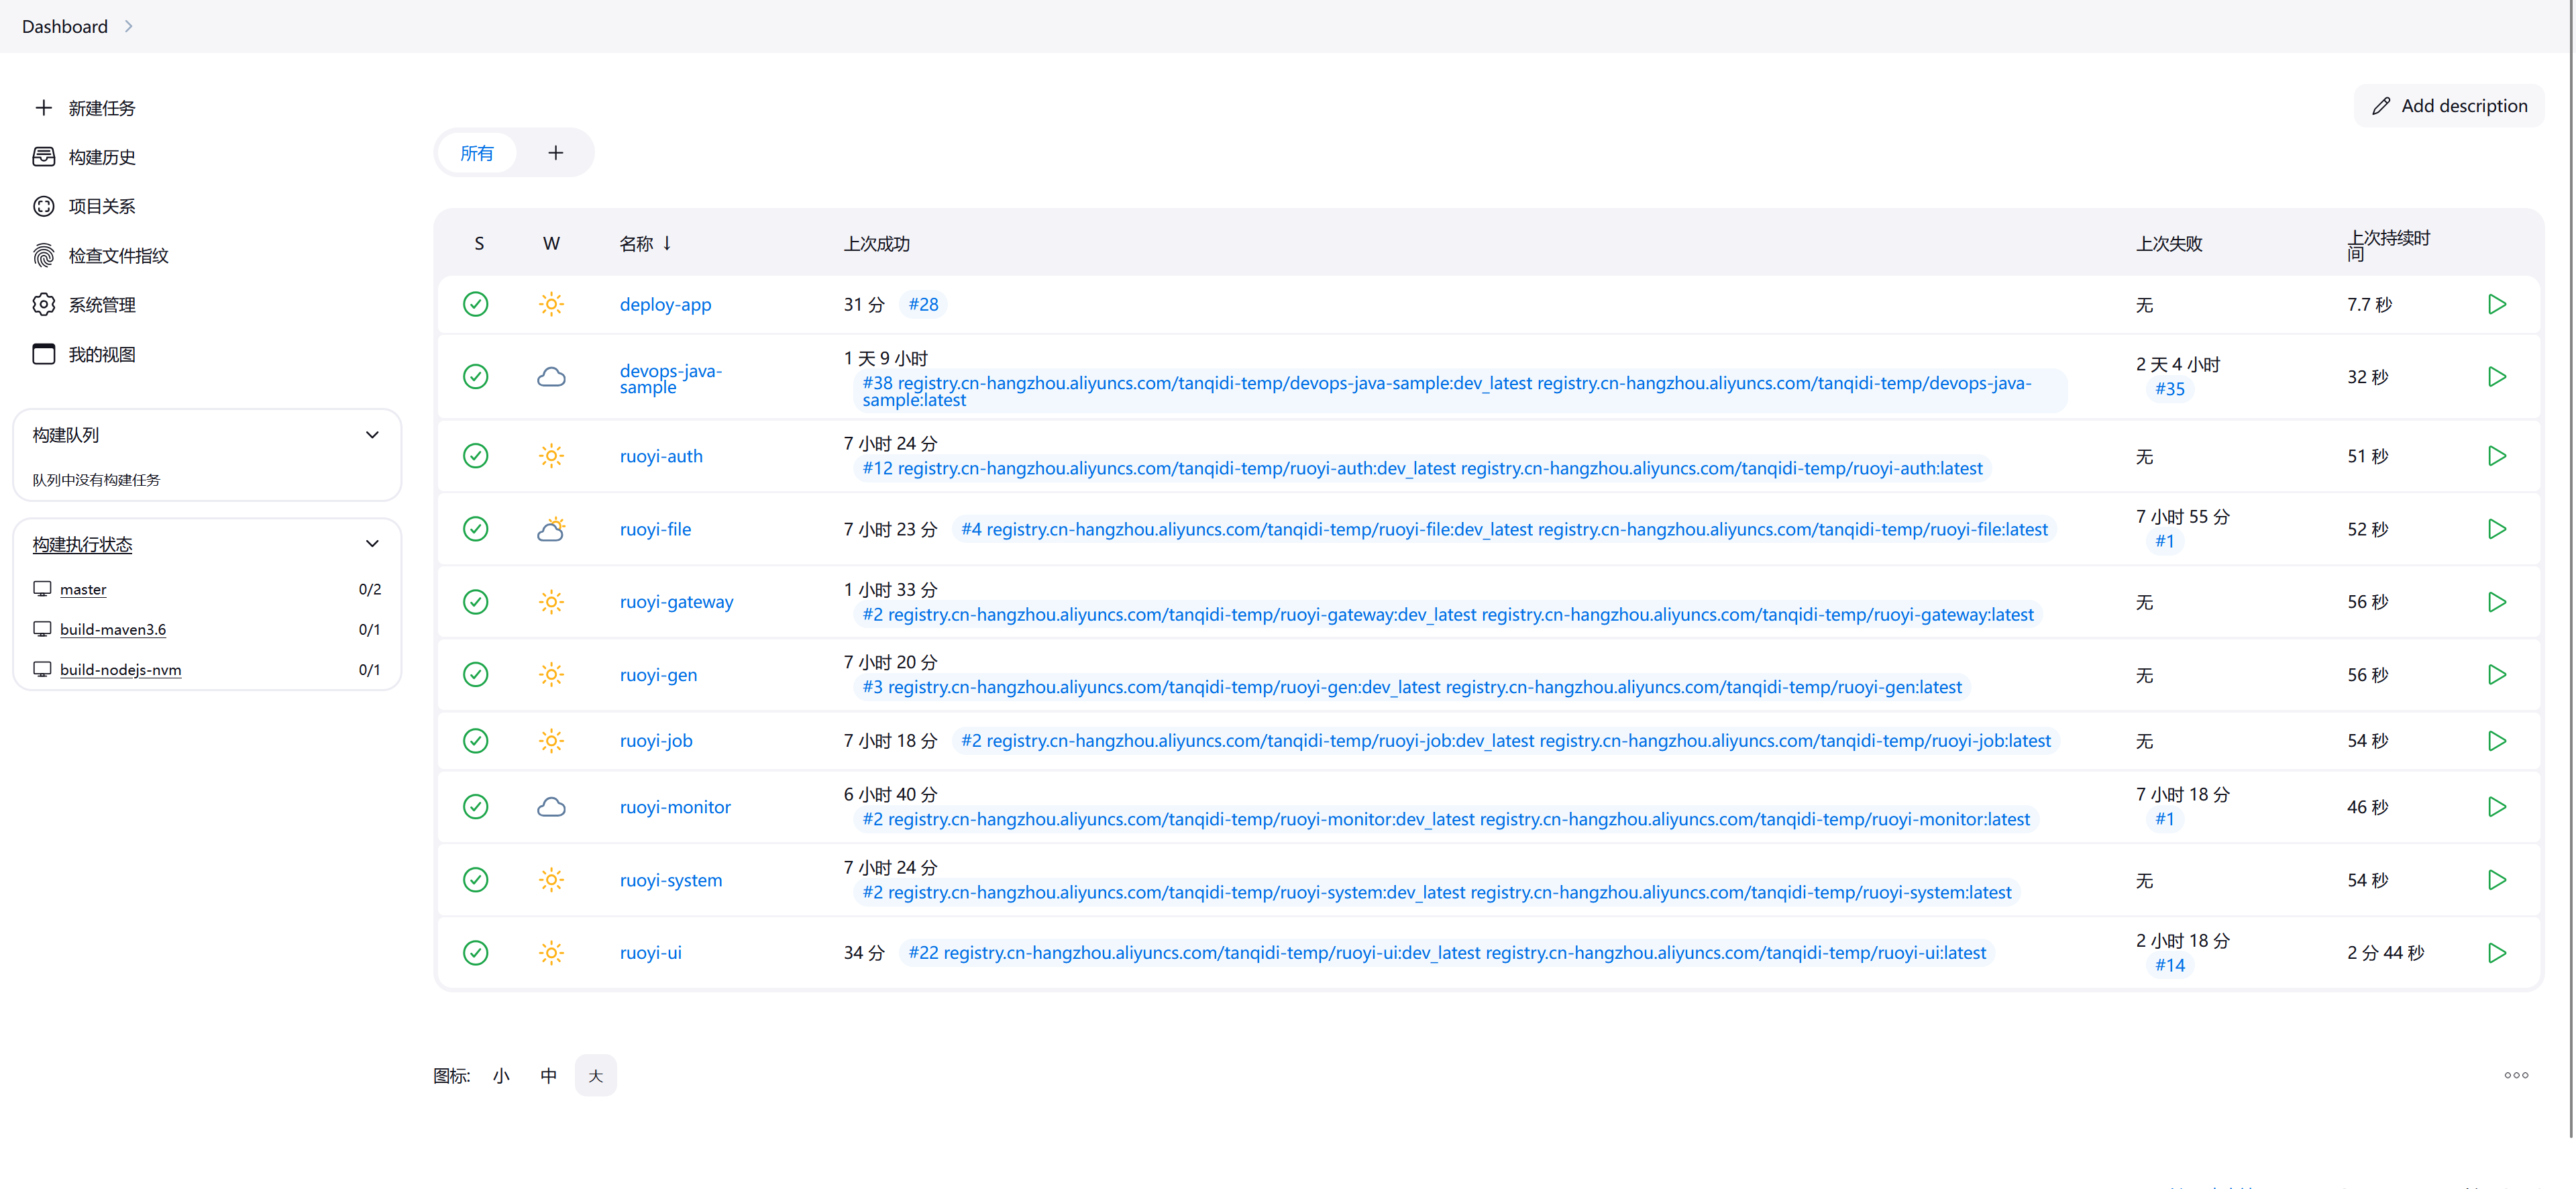Screen dimensions: 2576x1189
Task: Open the three-dots menu at bottom right
Action: (x=2516, y=1076)
